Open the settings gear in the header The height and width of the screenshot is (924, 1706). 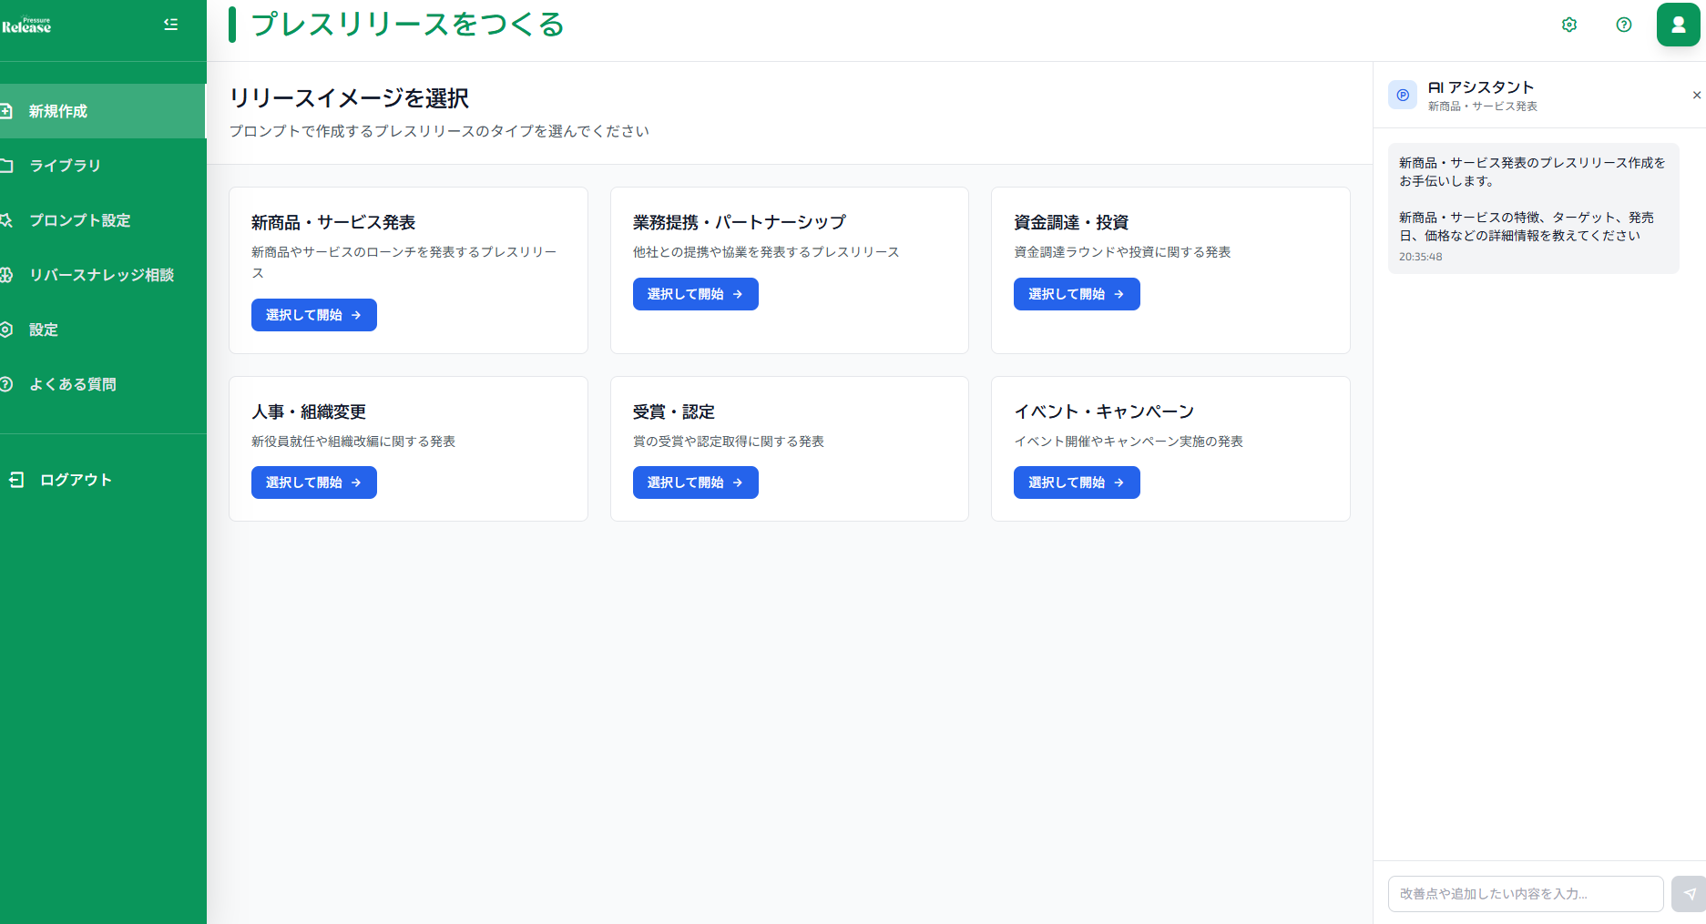click(x=1569, y=25)
